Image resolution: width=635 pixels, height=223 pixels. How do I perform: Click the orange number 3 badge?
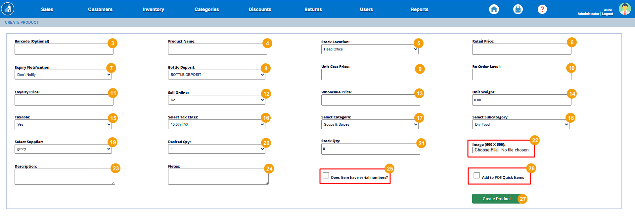click(113, 43)
